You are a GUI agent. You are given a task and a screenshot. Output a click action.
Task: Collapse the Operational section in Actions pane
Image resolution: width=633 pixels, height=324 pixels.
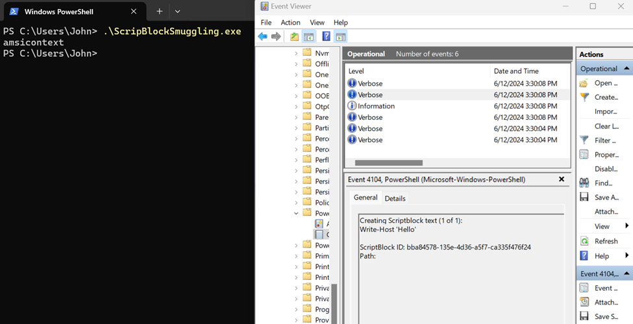pos(627,69)
